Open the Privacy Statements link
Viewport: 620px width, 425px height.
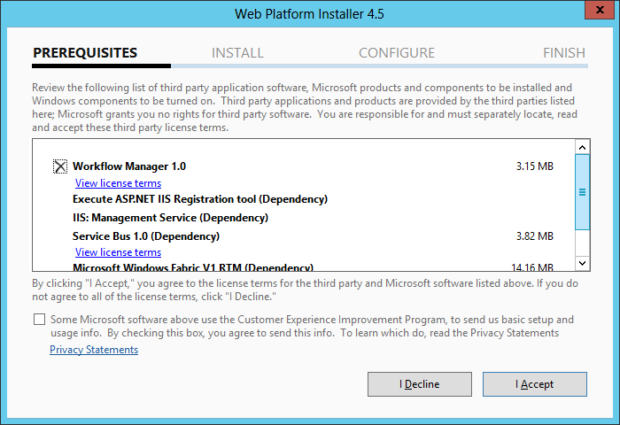[x=94, y=350]
